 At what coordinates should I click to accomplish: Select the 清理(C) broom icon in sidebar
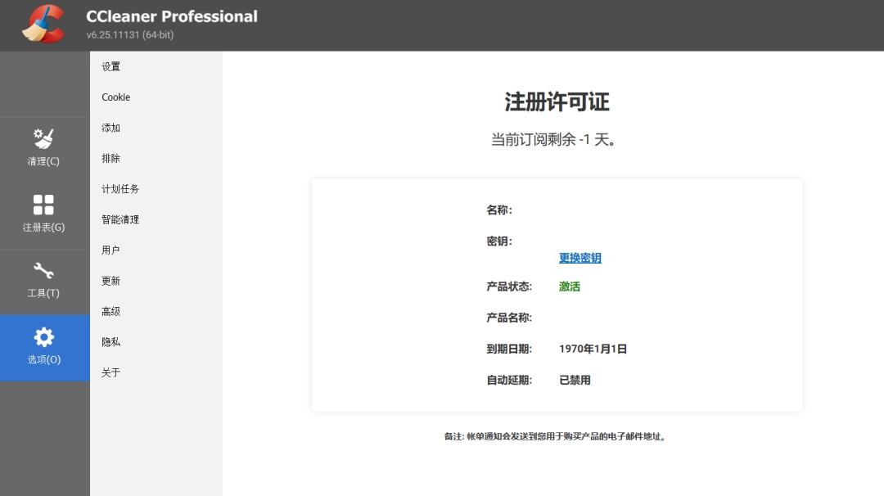click(x=43, y=138)
